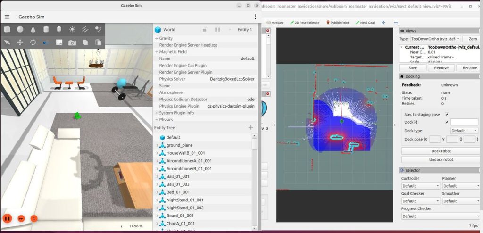
Task: Insert a box shape in Gazebo
Action: point(7,29)
